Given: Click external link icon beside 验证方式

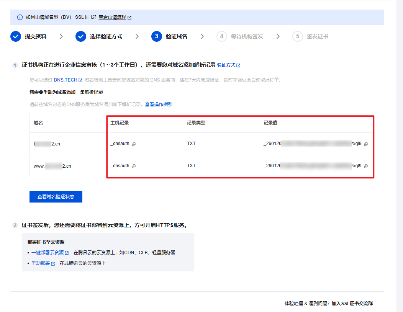Looking at the screenshot, I should pos(238,65).
